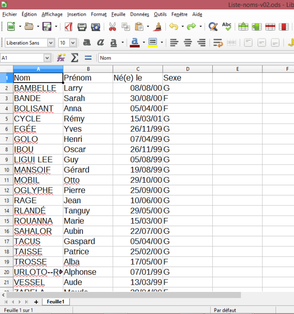Toggle bold text formatting
The height and width of the screenshot is (314, 294).
(x=87, y=43)
